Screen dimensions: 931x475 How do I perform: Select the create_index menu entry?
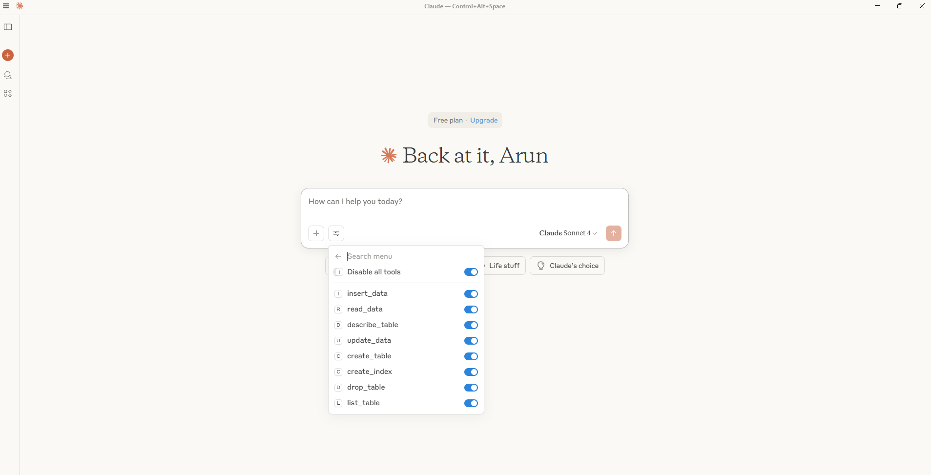tap(406, 372)
